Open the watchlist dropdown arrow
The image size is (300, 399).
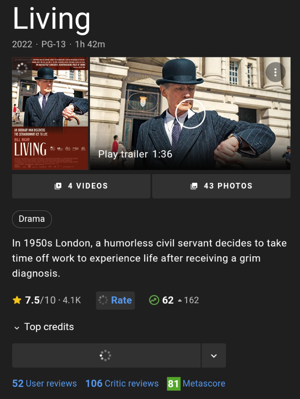click(x=214, y=356)
